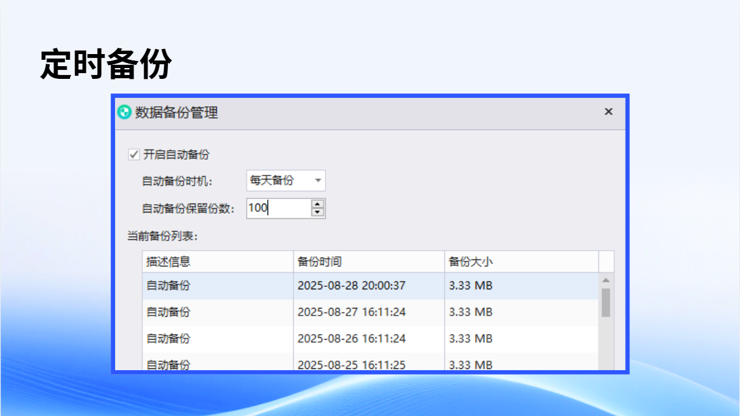This screenshot has width=740, height=416.
Task: Close the 数据备份管理 dialog
Action: tap(608, 111)
